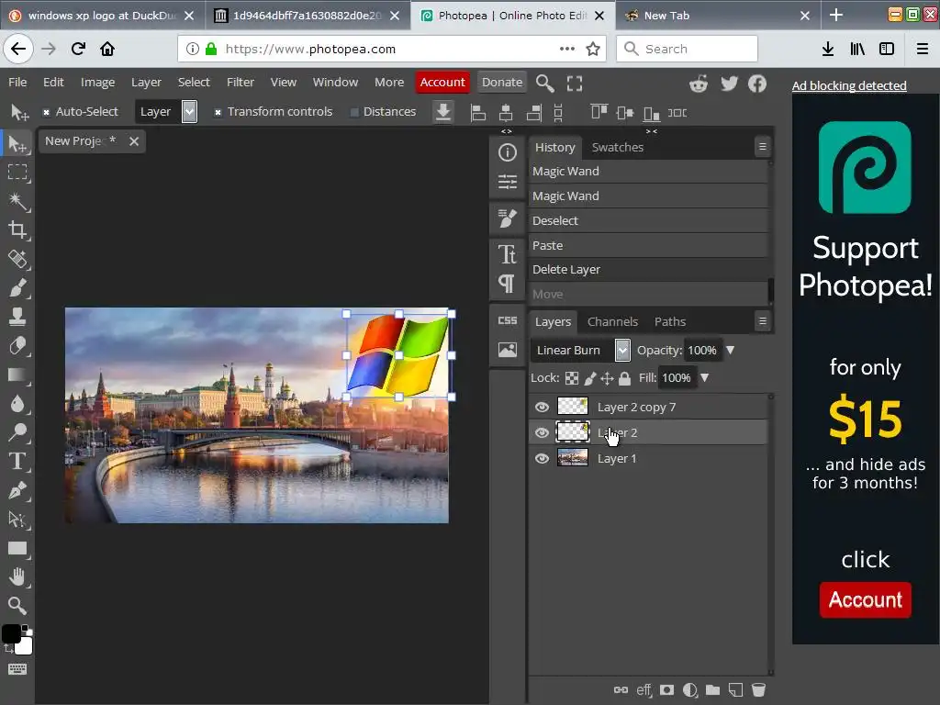Open the File menu
940x705 pixels.
[x=17, y=82]
